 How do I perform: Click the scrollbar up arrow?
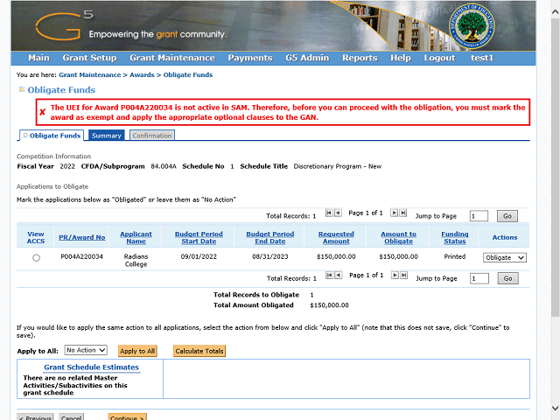(x=555, y=11)
